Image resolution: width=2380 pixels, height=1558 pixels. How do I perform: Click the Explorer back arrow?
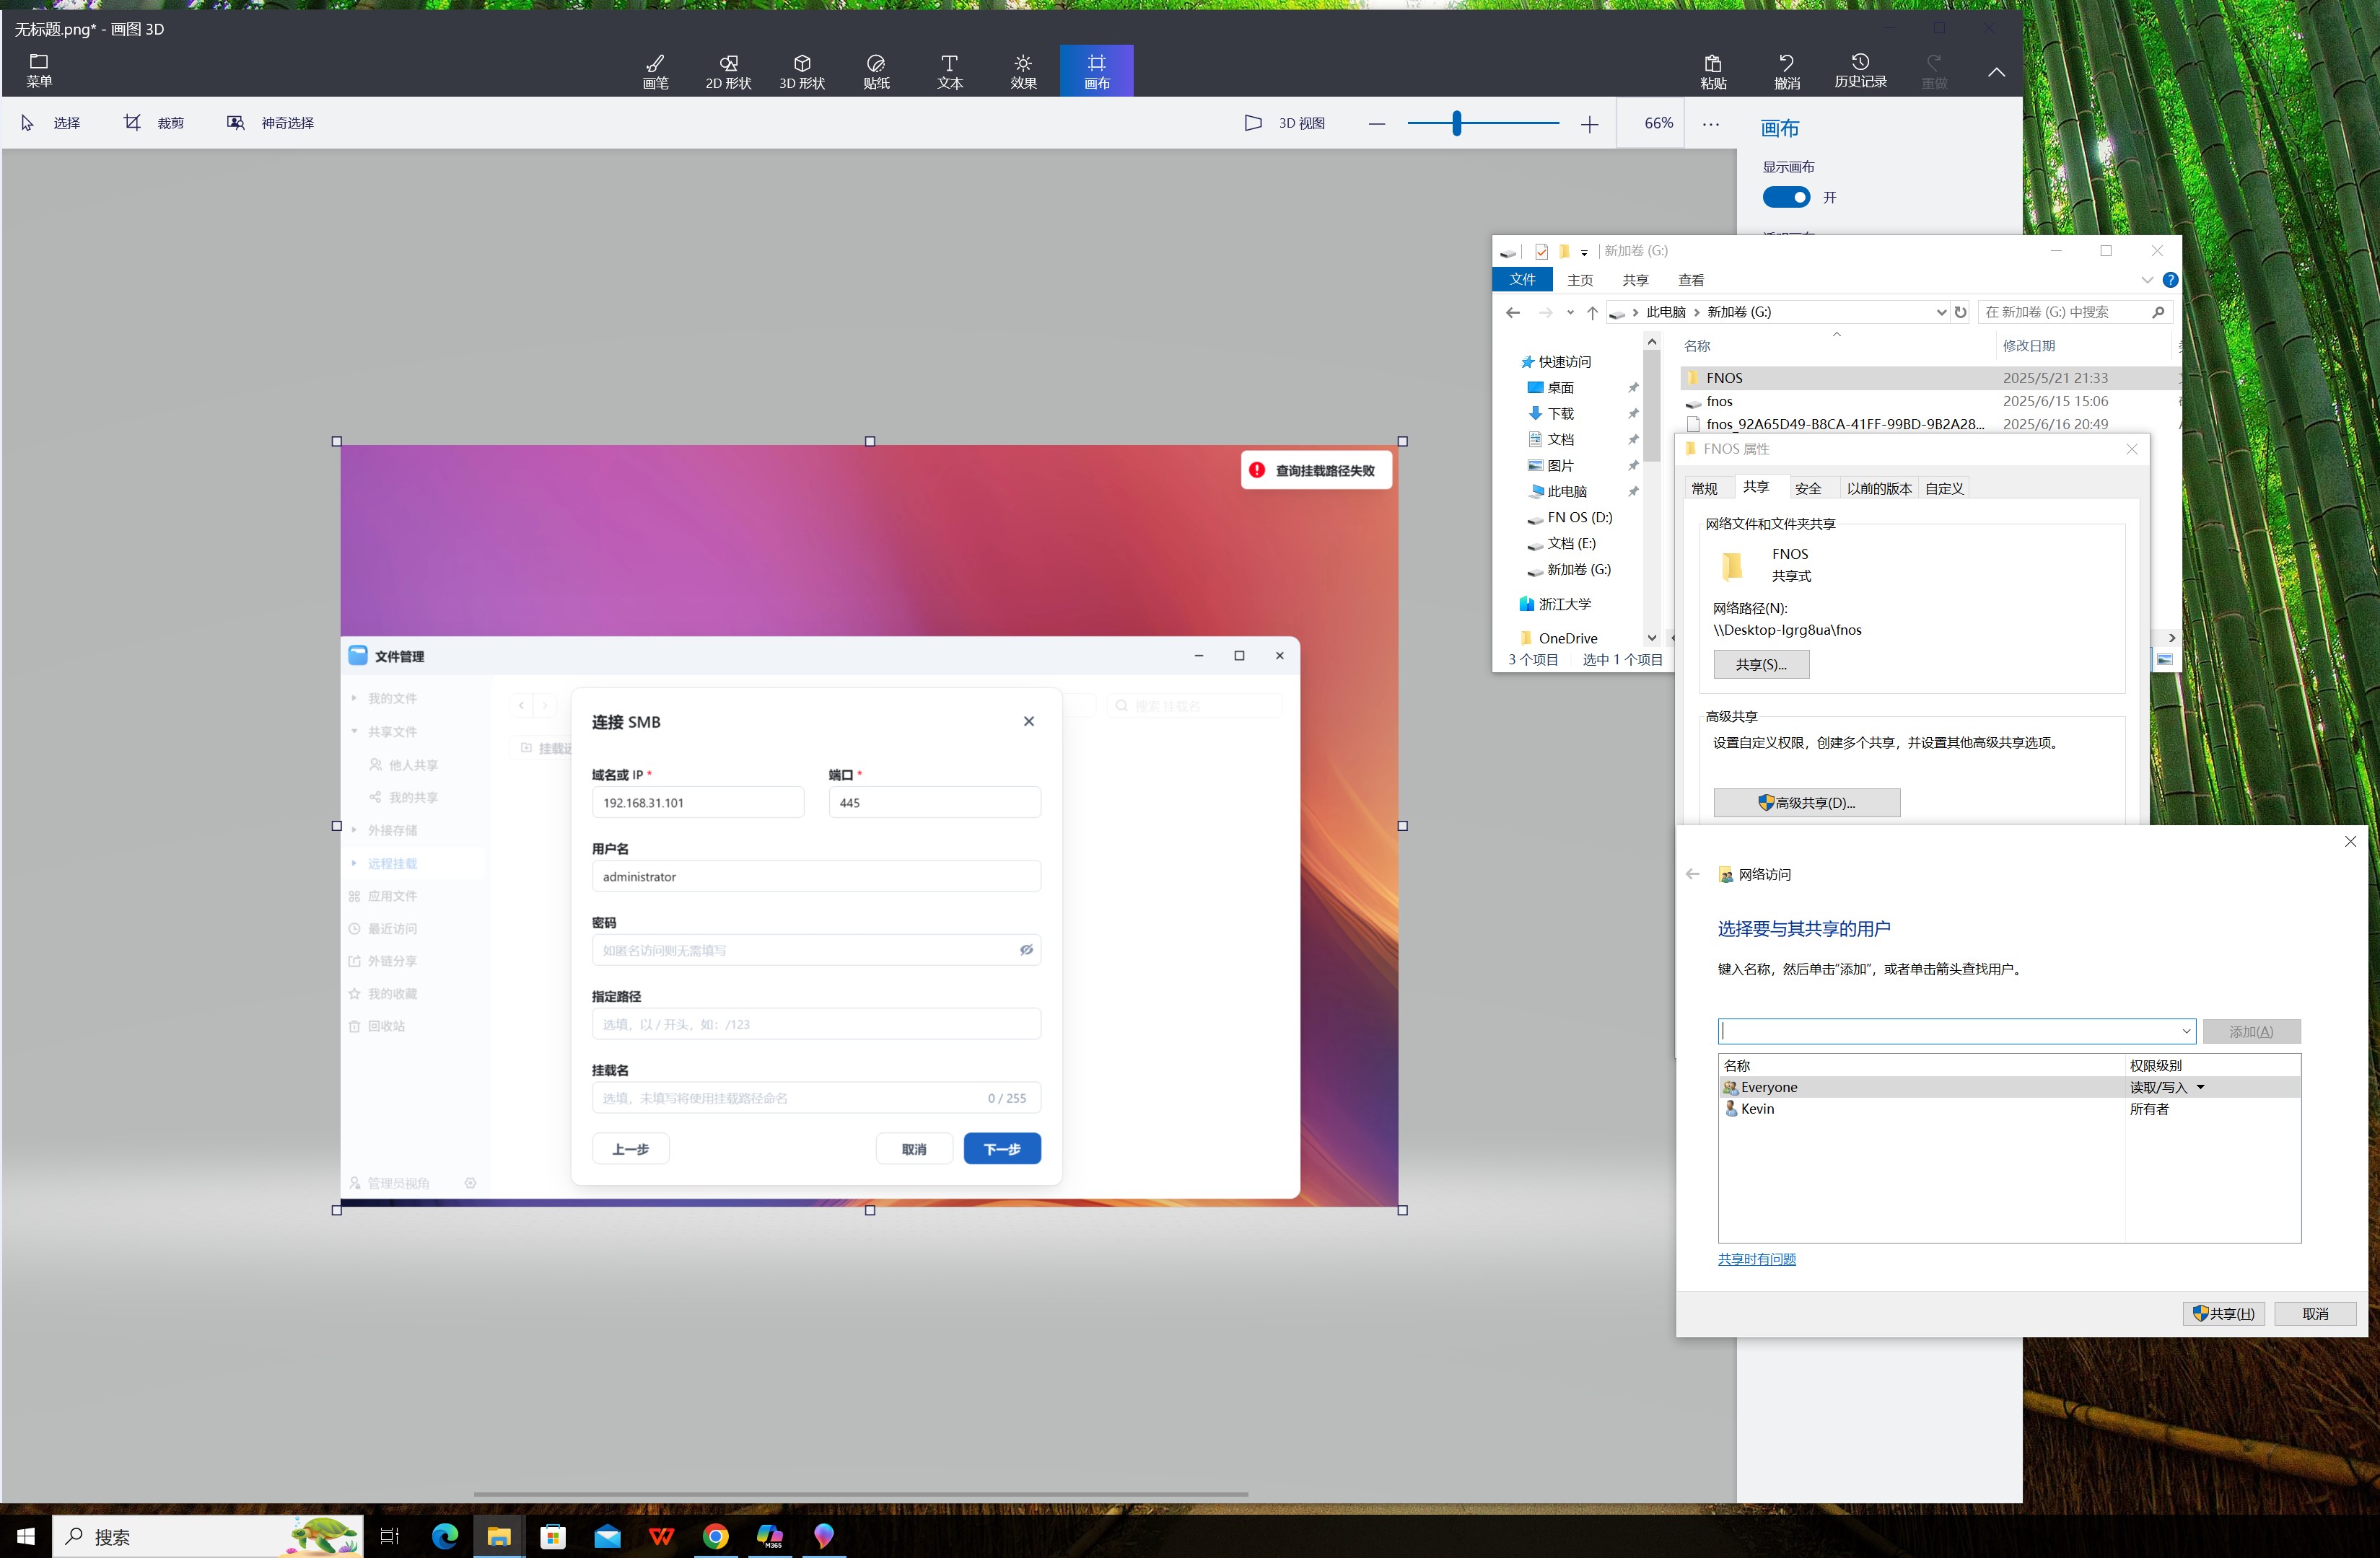click(x=1513, y=313)
